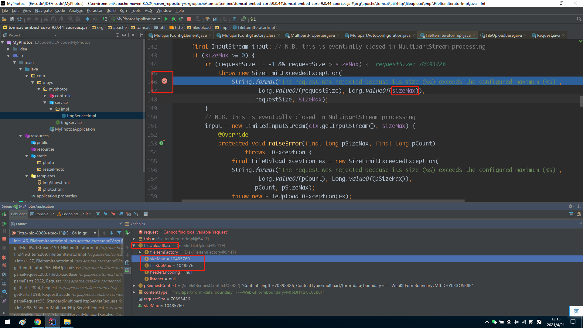The height and width of the screenshot is (328, 583).
Task: Switch to the FileUploadBase.java editor tab
Action: click(503, 35)
